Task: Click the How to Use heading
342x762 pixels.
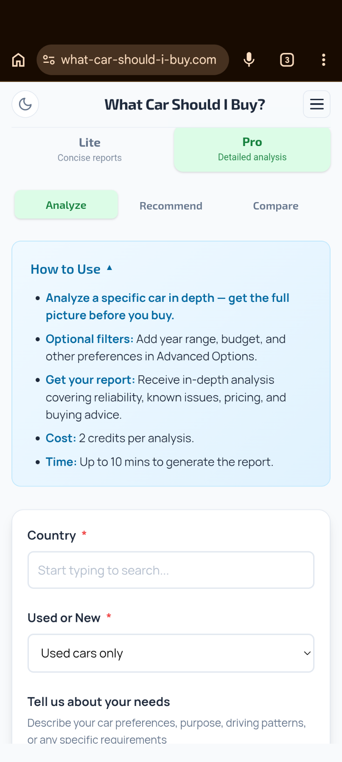Action: 65,269
